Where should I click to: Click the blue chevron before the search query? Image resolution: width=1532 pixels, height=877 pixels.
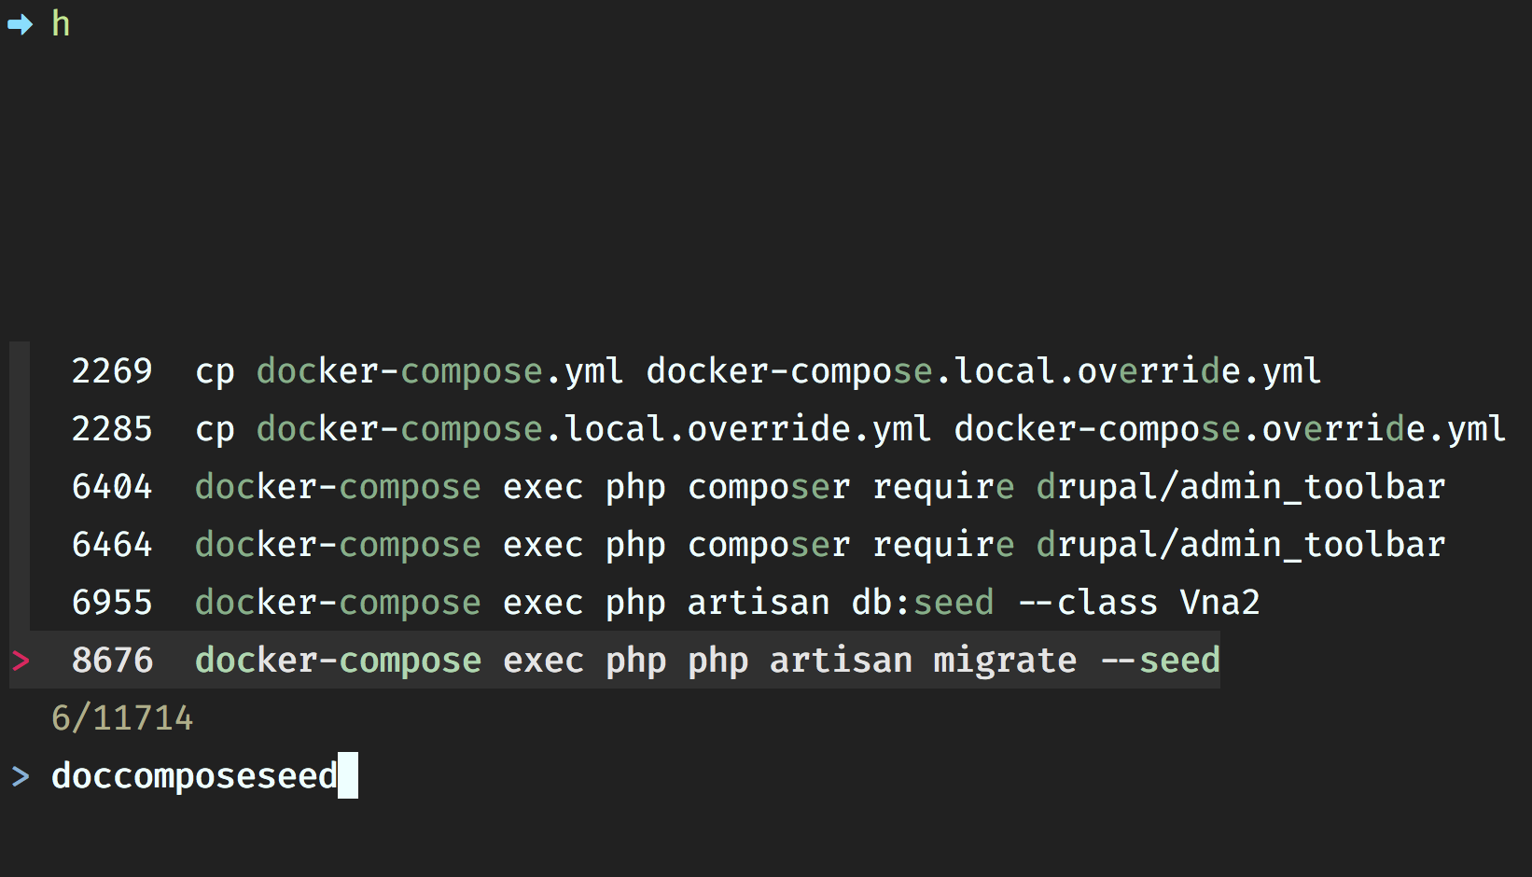[21, 776]
